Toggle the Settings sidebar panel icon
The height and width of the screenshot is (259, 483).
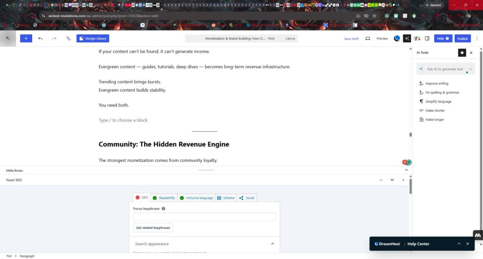[427, 39]
